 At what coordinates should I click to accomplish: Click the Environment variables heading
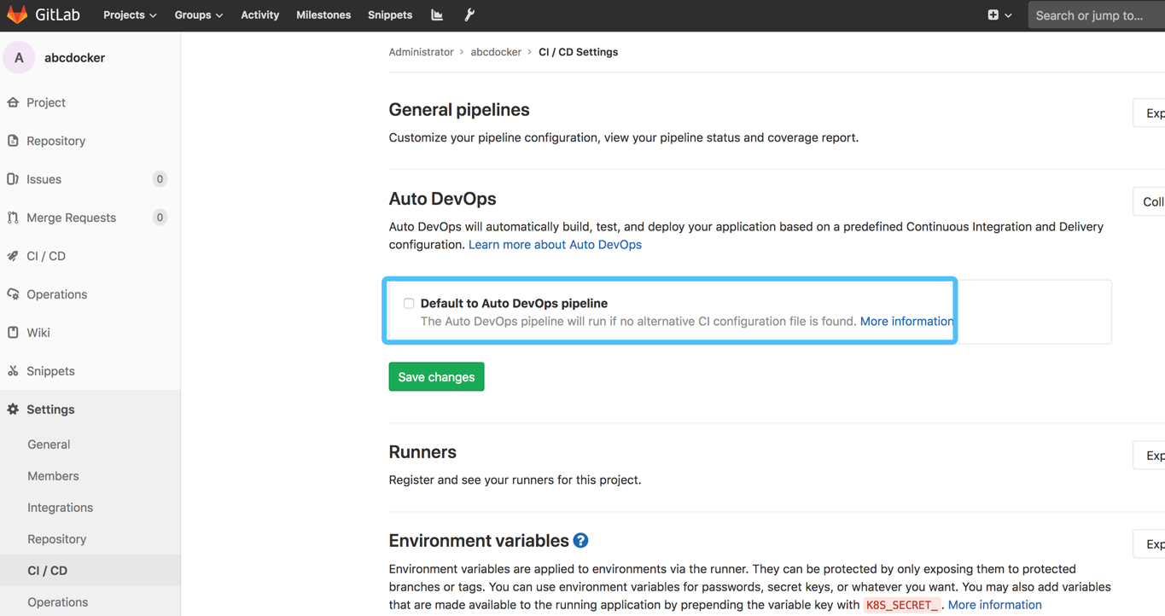[479, 541]
